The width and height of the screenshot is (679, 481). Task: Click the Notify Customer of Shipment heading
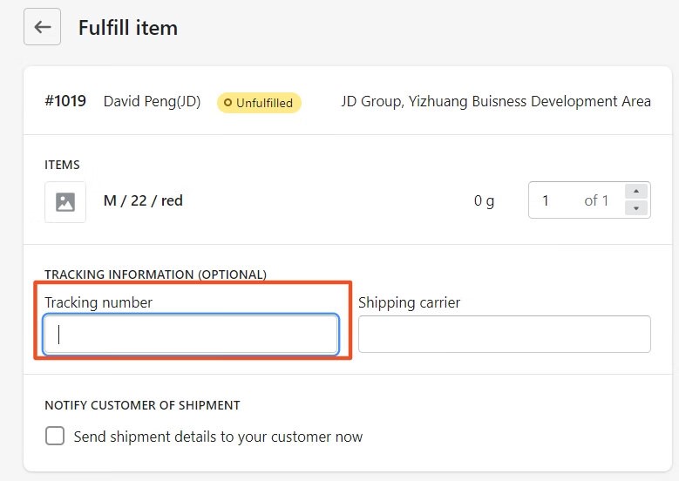pyautogui.click(x=142, y=405)
